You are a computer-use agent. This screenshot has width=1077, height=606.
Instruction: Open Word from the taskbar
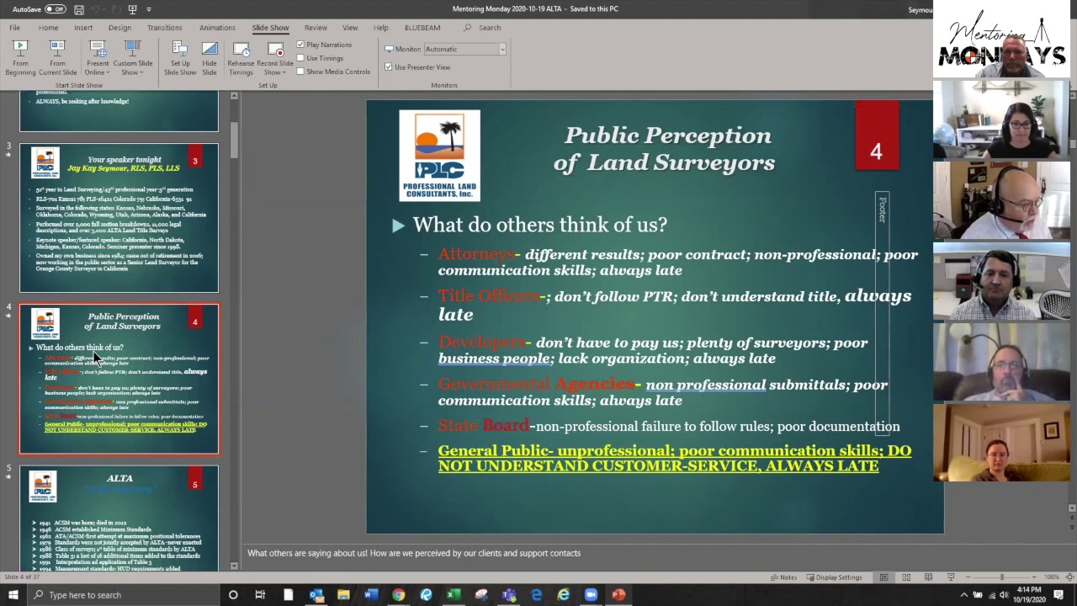pos(370,595)
